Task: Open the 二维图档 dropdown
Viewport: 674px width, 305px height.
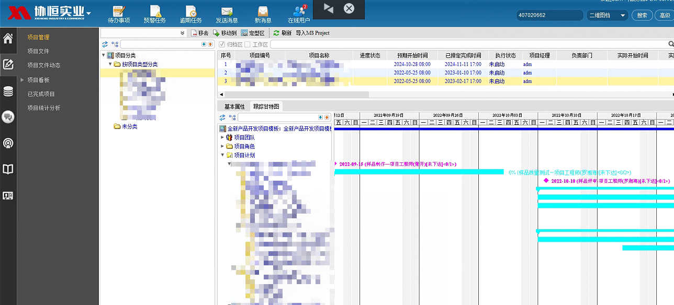Action: point(607,16)
